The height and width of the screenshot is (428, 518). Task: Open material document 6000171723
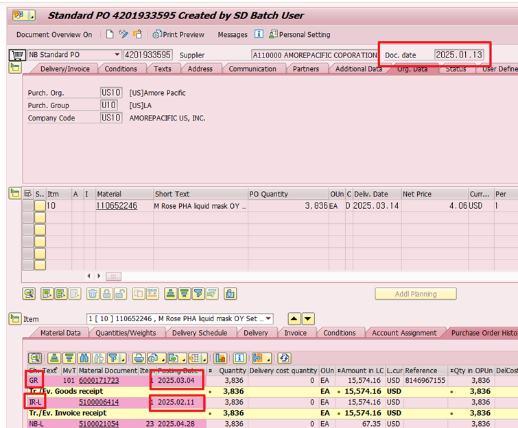click(x=99, y=380)
